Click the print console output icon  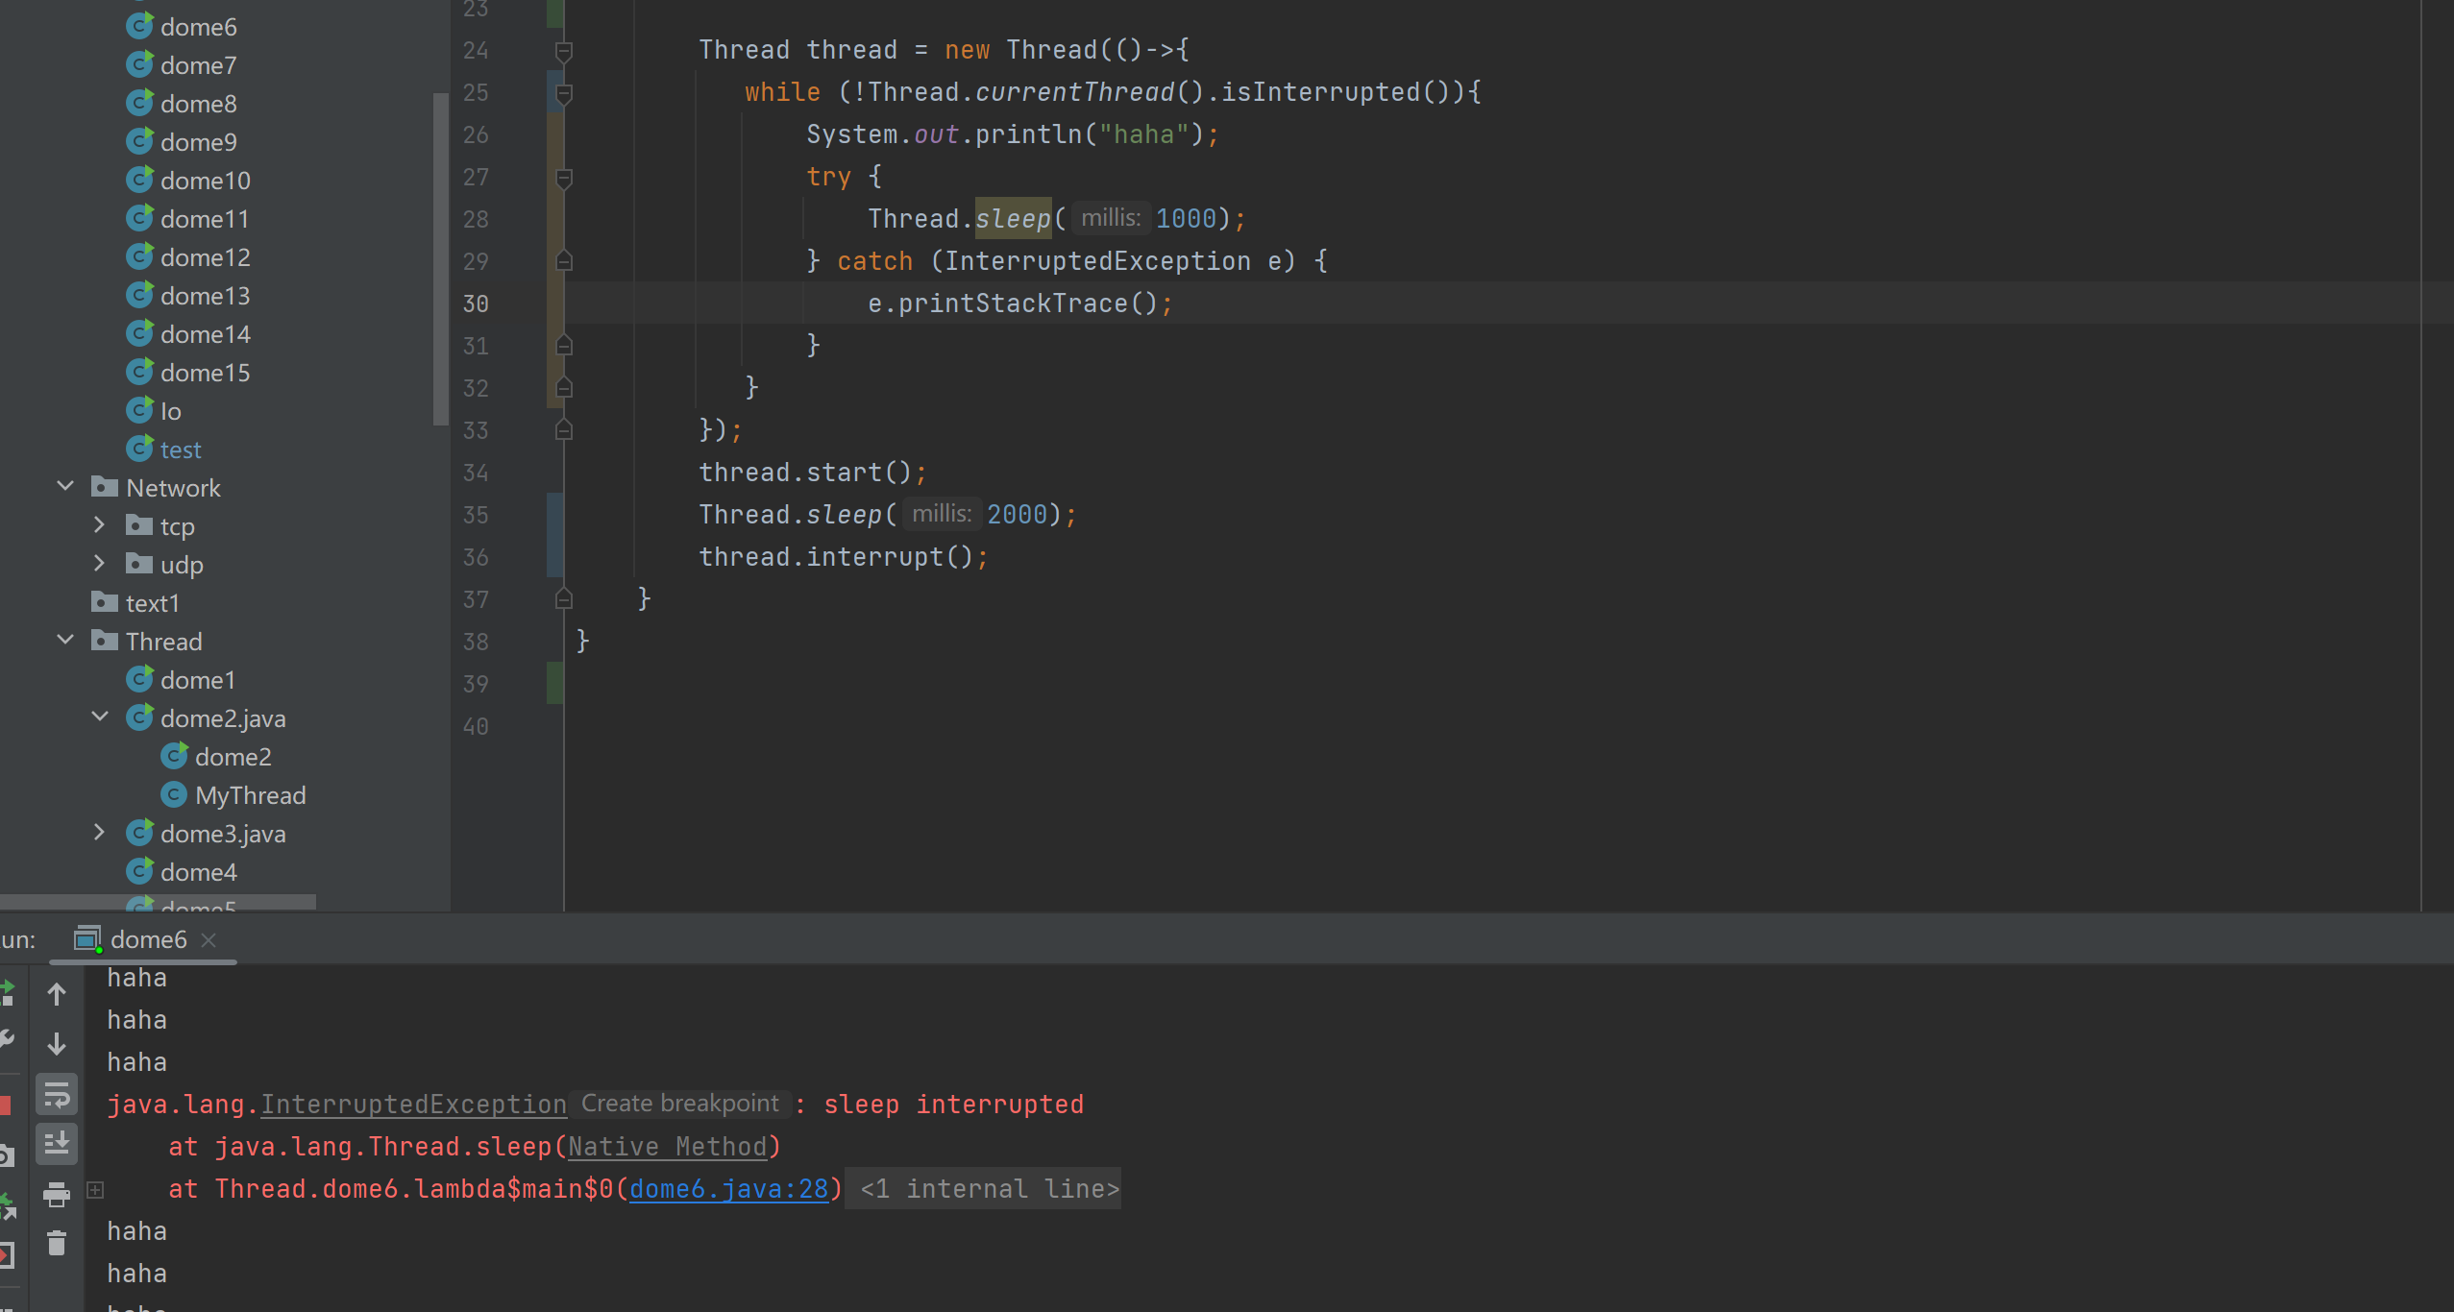click(x=57, y=1194)
